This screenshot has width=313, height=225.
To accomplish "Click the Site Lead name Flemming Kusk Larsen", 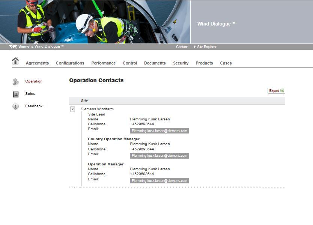I will [150, 119].
